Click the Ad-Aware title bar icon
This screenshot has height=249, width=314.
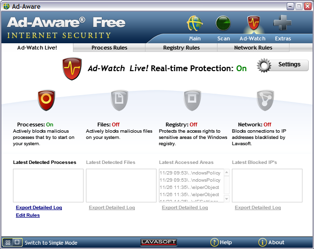6,6
